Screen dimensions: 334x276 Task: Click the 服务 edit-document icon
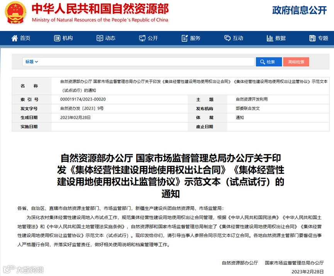click(185, 38)
